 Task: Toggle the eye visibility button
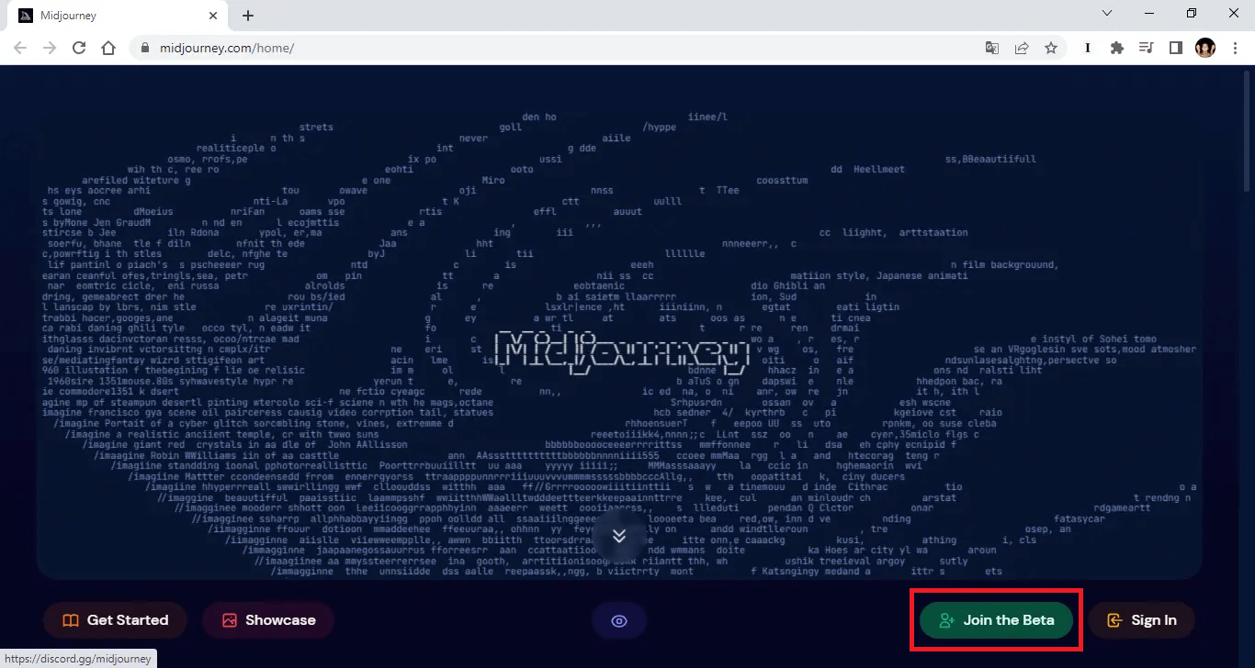[x=619, y=621]
